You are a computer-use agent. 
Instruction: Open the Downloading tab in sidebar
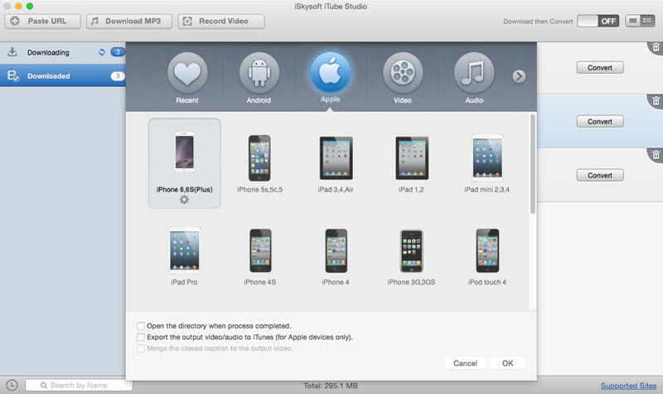[x=63, y=52]
